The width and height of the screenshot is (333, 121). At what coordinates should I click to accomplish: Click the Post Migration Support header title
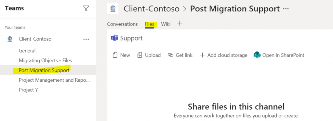[x=235, y=9]
